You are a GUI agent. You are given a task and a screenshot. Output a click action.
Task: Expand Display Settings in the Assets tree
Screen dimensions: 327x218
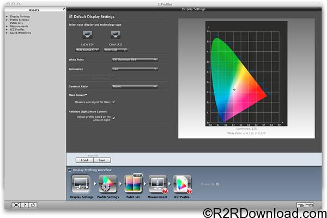click(x=7, y=16)
